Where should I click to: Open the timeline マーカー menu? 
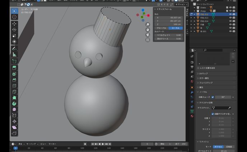click(x=52, y=144)
